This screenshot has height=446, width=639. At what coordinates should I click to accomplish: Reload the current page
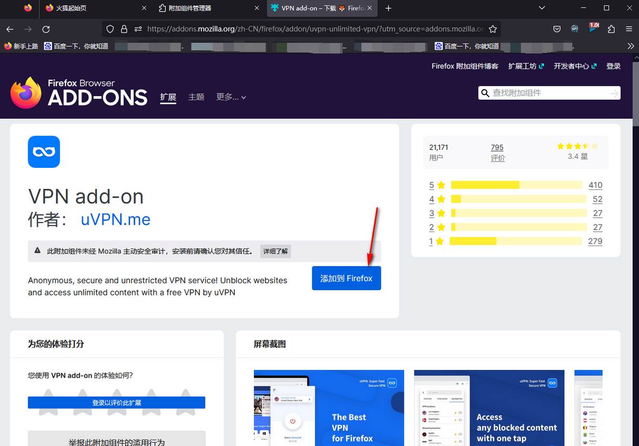[46, 29]
